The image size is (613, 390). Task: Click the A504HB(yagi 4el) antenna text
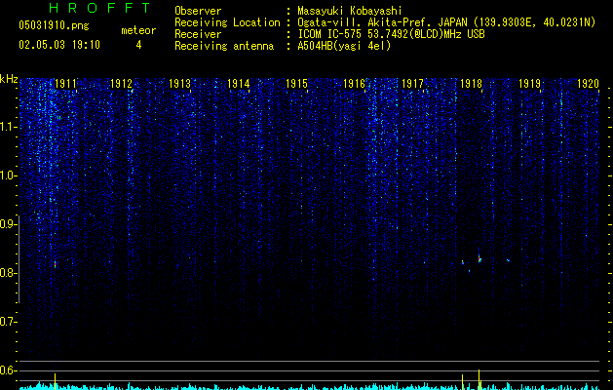pos(344,46)
